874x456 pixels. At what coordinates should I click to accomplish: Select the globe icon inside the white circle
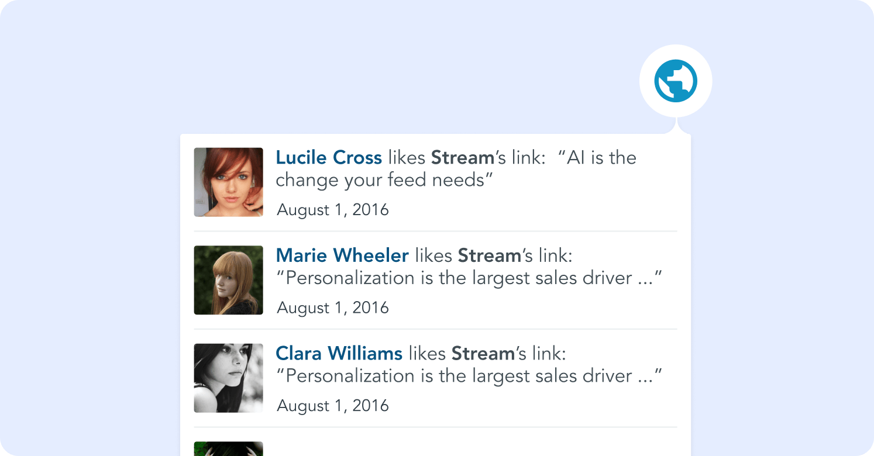pos(675,80)
